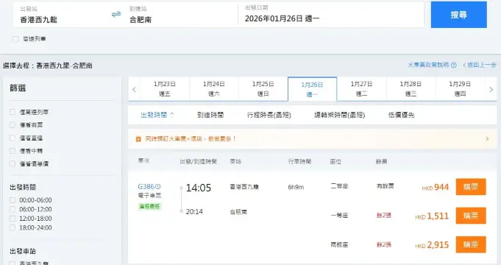Image resolution: width=501 pixels, height=265 pixels.
Task: Click the orange hotel bundle promo icon
Action: coord(138,139)
